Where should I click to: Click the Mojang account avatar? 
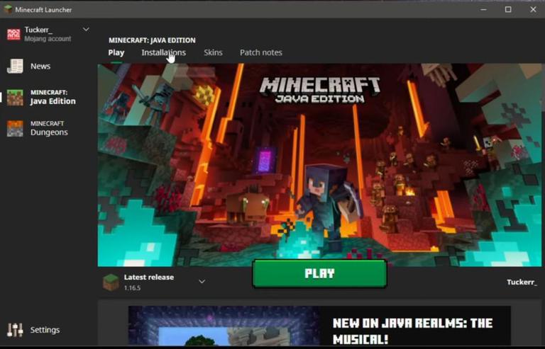(x=14, y=34)
